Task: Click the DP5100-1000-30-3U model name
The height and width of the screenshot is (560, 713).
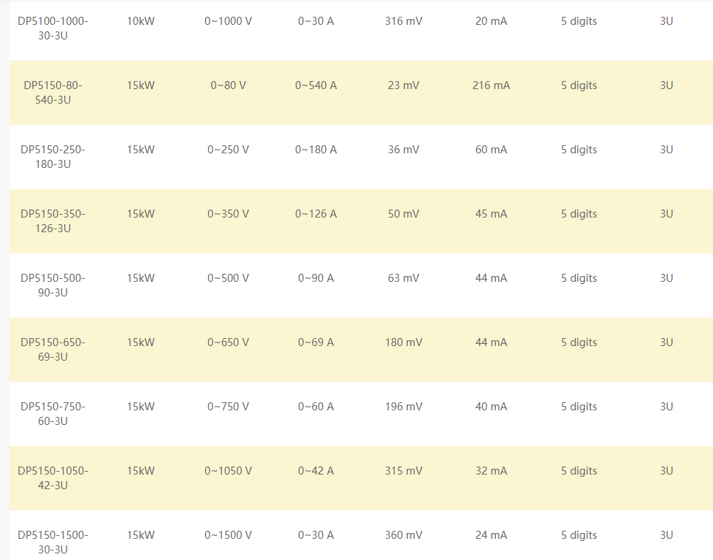Action: pyautogui.click(x=53, y=28)
